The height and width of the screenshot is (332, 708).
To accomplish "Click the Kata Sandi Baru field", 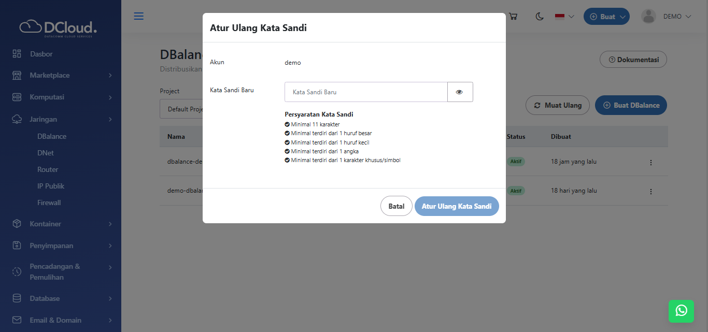I will coord(365,92).
